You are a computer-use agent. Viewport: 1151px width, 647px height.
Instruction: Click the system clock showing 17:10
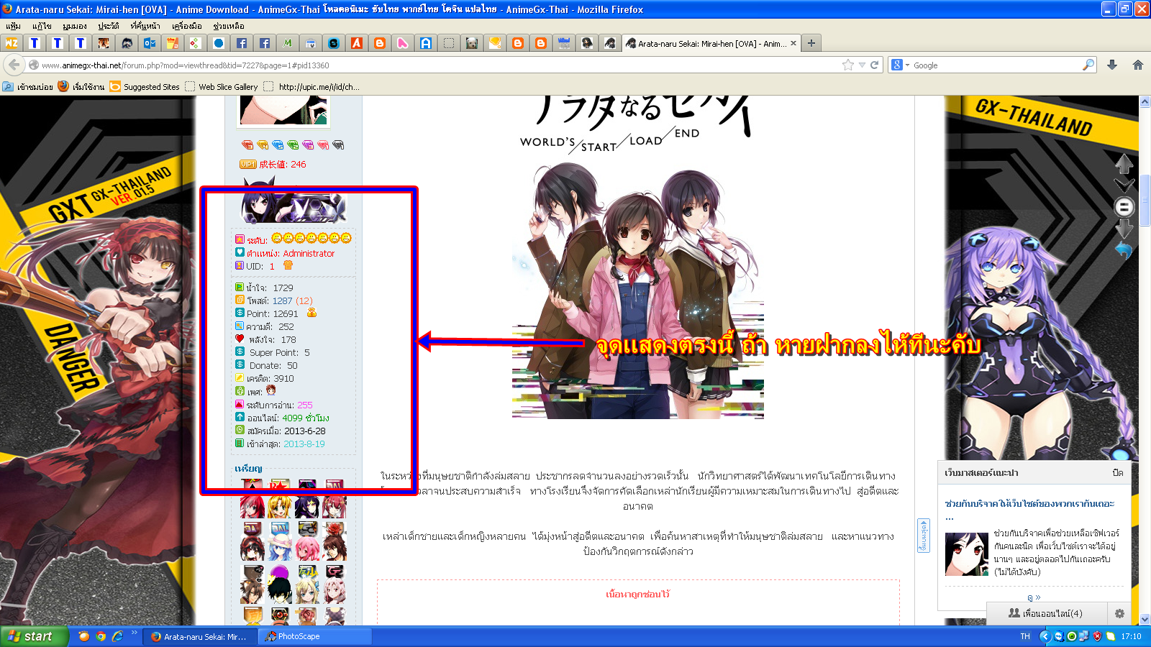pyautogui.click(x=1131, y=636)
